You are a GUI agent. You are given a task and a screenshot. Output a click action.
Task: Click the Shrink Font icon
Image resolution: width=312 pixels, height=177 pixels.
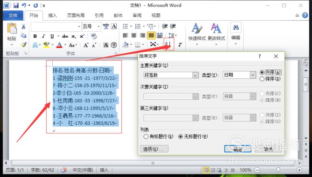coord(94,45)
